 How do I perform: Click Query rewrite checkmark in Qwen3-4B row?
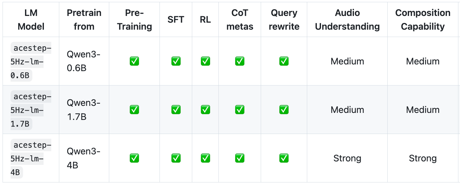(x=284, y=158)
